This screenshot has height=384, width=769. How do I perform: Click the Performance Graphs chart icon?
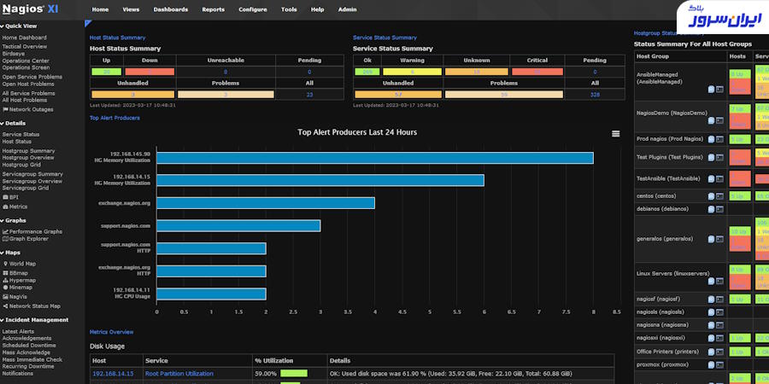click(x=5, y=231)
